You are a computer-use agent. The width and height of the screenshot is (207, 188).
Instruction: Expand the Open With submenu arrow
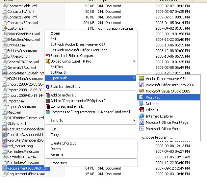[x=134, y=78]
